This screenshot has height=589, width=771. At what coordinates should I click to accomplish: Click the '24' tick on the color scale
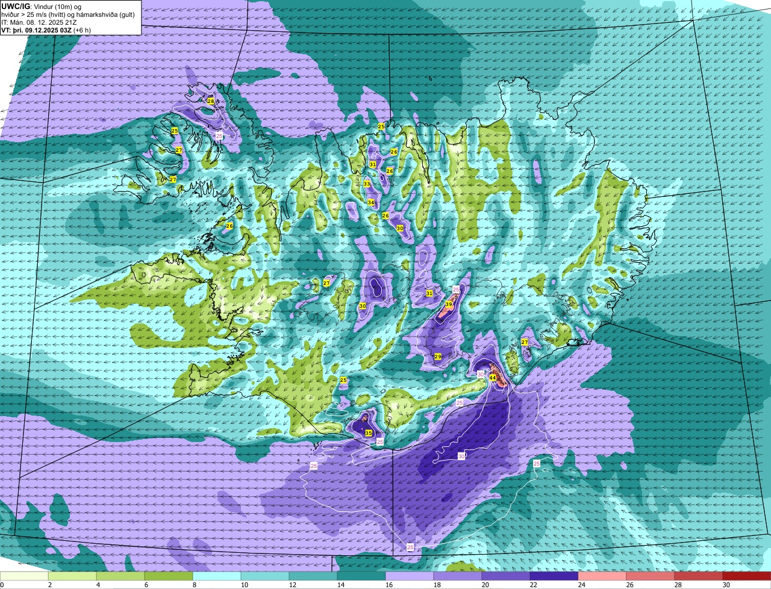point(581,585)
